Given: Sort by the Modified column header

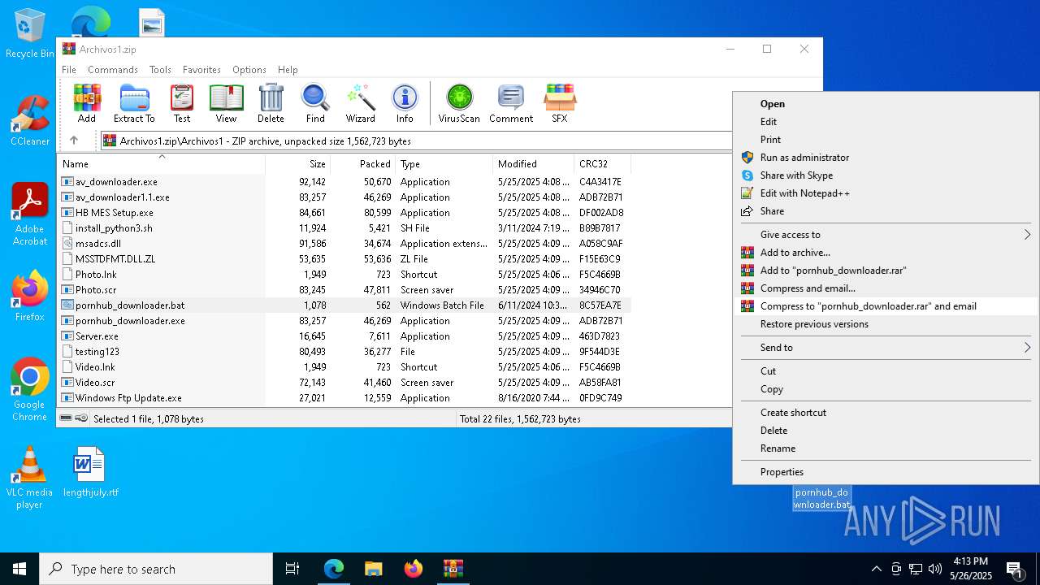Looking at the screenshot, I should [x=533, y=163].
